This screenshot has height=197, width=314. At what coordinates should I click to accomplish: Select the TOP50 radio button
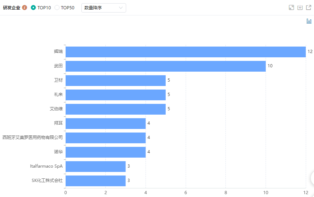pos(57,8)
